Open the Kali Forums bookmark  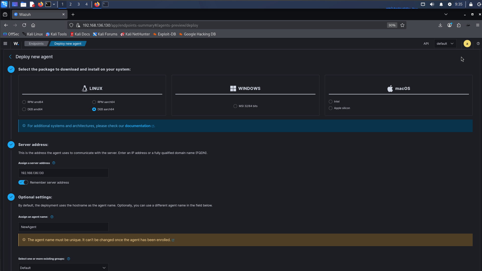point(105,34)
